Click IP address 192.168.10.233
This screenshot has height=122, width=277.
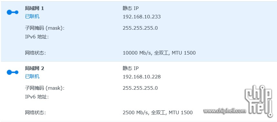pos(142,17)
